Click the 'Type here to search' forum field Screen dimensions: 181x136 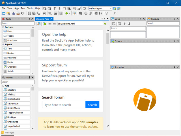point(64,105)
